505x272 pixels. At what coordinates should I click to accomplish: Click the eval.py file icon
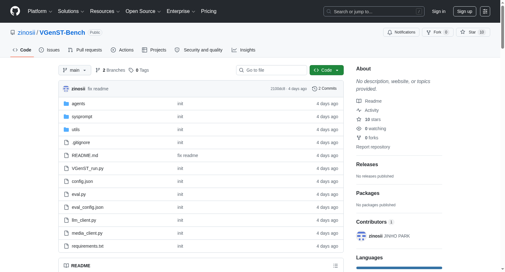[66, 194]
